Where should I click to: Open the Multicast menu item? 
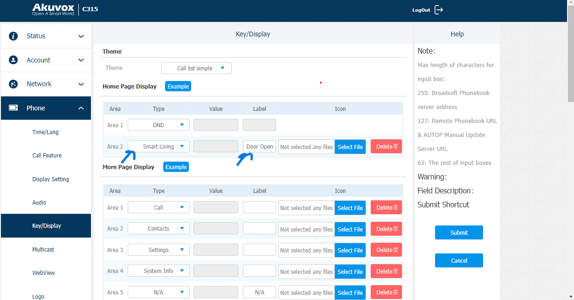(43, 250)
